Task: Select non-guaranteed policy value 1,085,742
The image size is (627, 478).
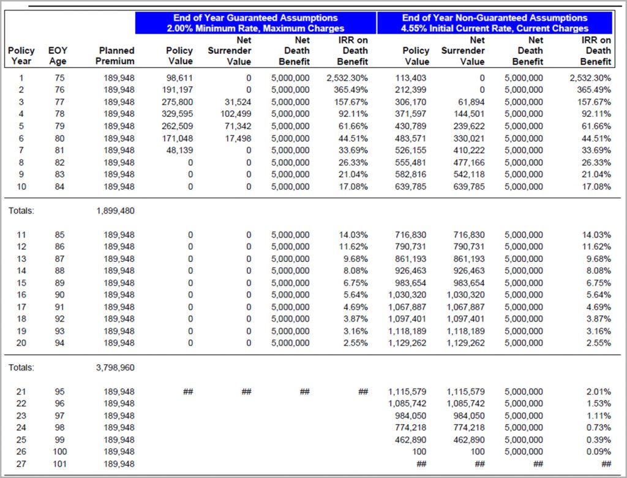Action: pos(407,404)
